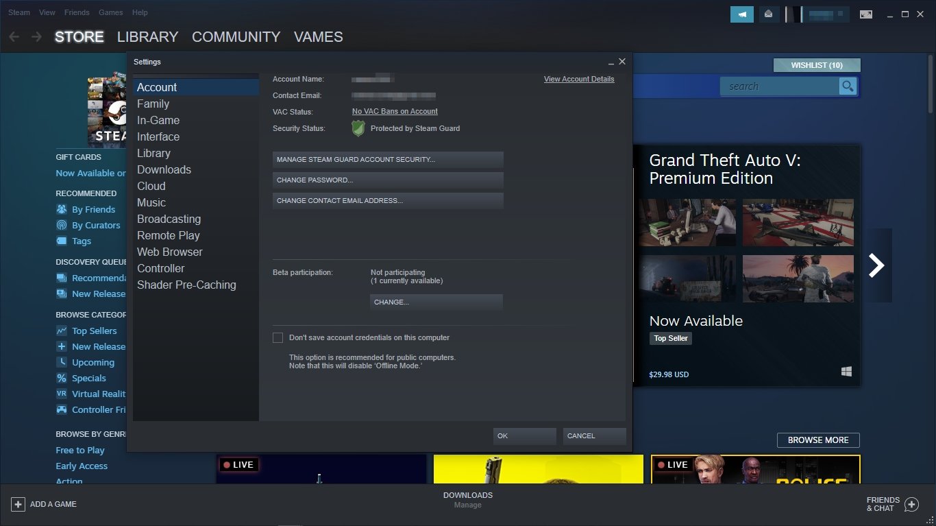Screen dimensions: 936x526
Task: Click the Browse Categories New Releases plus icon
Action: 61,346
